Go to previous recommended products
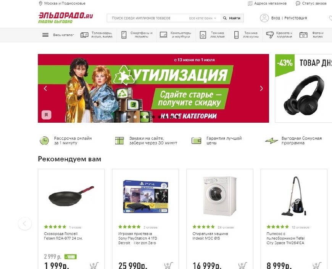The height and width of the screenshot is (269, 332). click(25, 224)
